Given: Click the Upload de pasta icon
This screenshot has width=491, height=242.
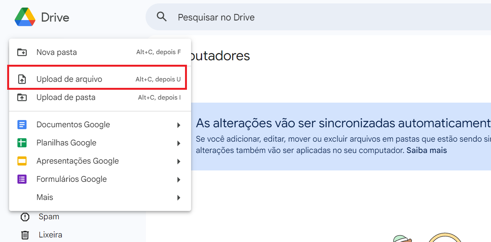Looking at the screenshot, I should click(22, 97).
